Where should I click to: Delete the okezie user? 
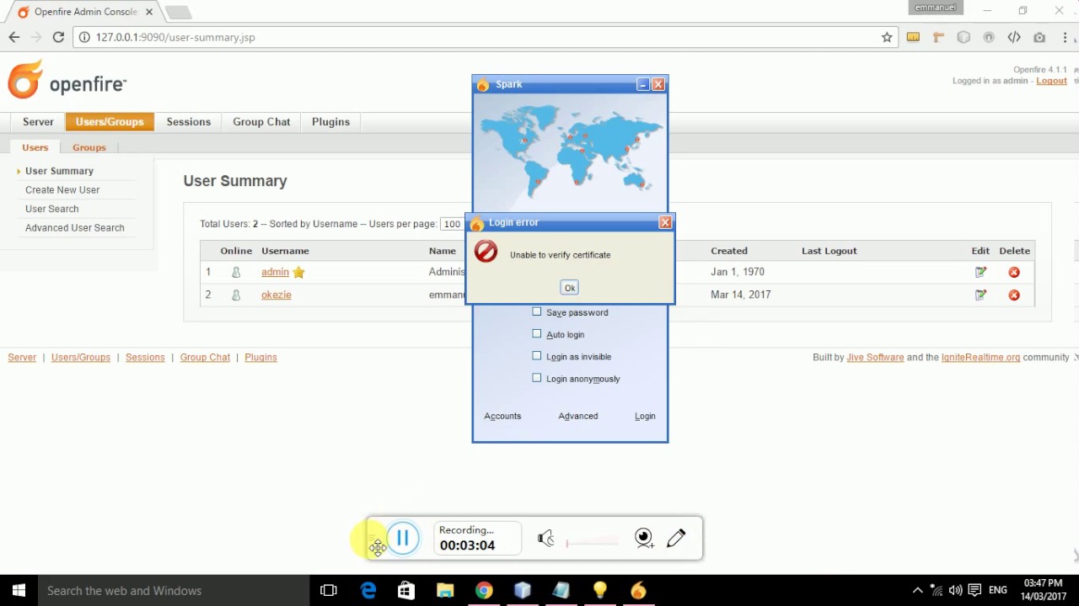click(1014, 295)
